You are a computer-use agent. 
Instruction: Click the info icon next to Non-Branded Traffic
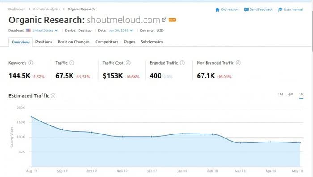pos(238,63)
